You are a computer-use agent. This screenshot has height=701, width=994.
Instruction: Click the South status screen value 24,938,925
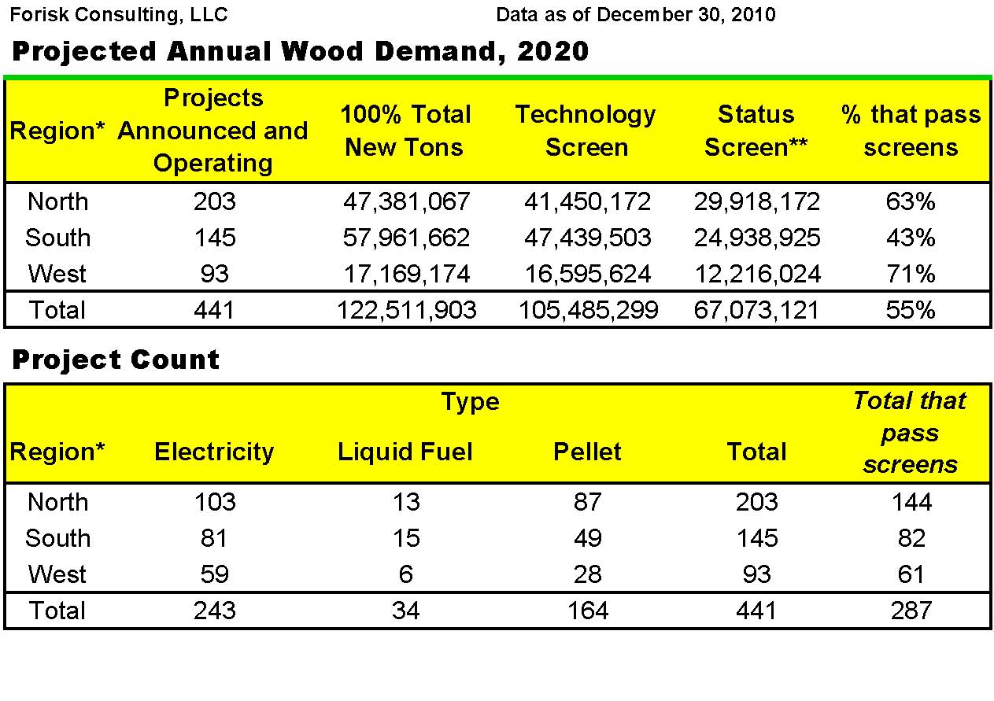(x=756, y=238)
